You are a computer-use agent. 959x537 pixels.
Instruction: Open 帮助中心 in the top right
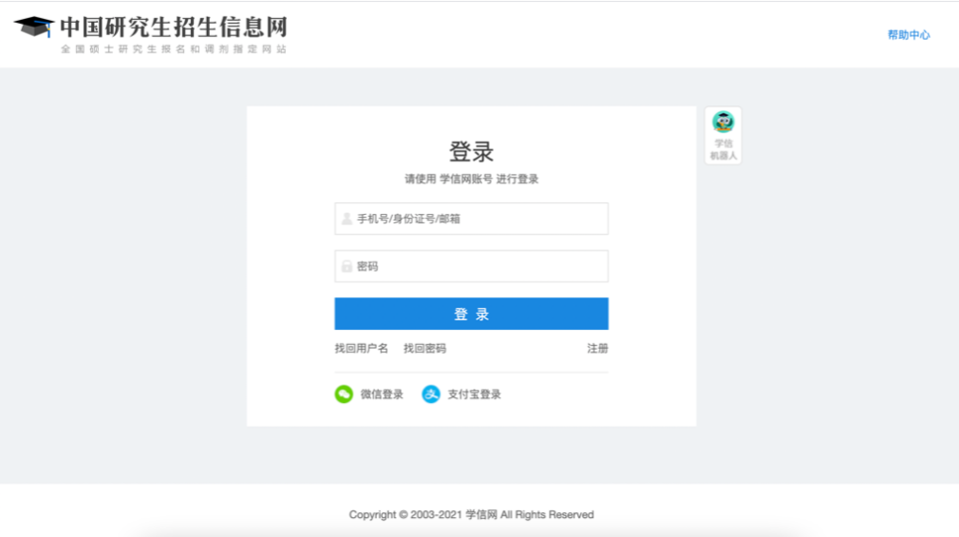(909, 35)
